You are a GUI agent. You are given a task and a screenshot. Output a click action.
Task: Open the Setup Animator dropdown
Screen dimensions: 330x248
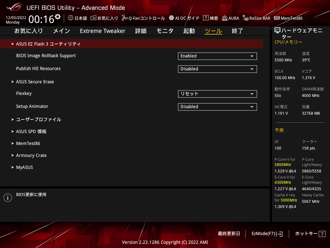pyautogui.click(x=217, y=107)
